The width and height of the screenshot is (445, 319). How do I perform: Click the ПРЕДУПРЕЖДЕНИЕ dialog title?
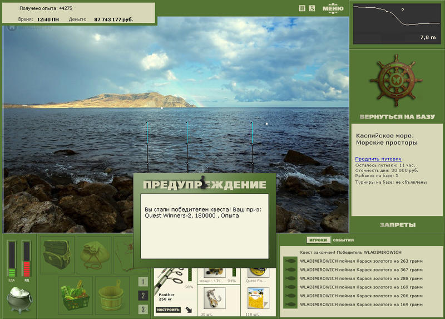[x=204, y=185]
